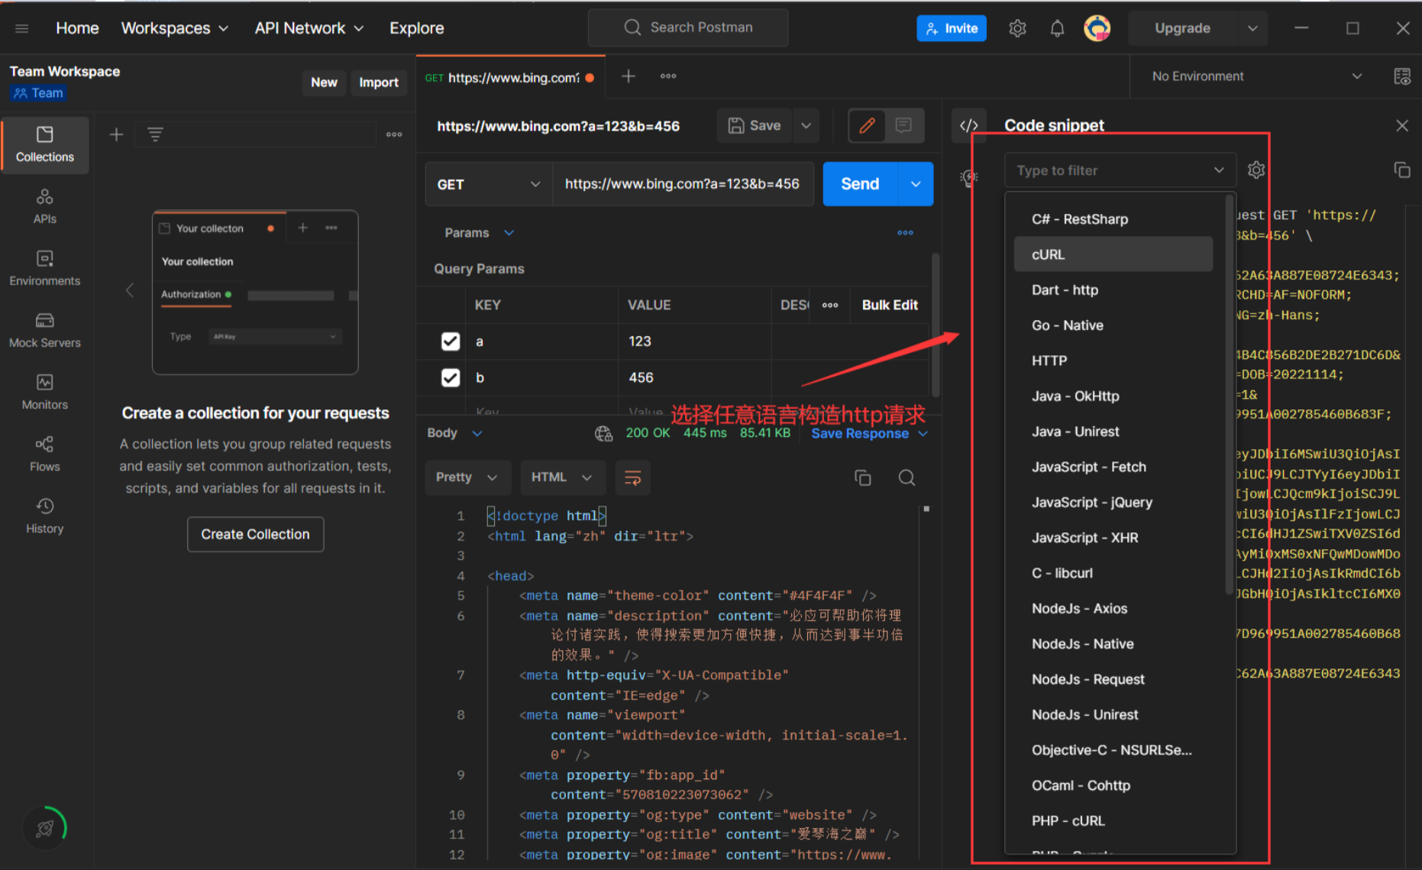Viewport: 1422px width, 870px height.
Task: Select Go - Native language
Action: (1113, 325)
